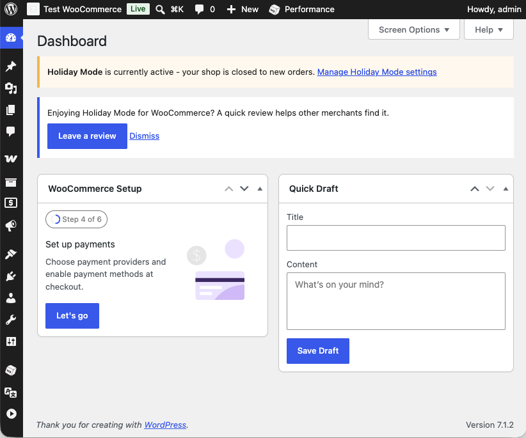526x438 pixels.
Task: Click the plus New icon
Action: coord(231,10)
